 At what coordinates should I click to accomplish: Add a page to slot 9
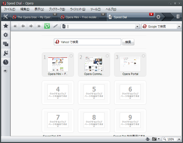coord(130,120)
